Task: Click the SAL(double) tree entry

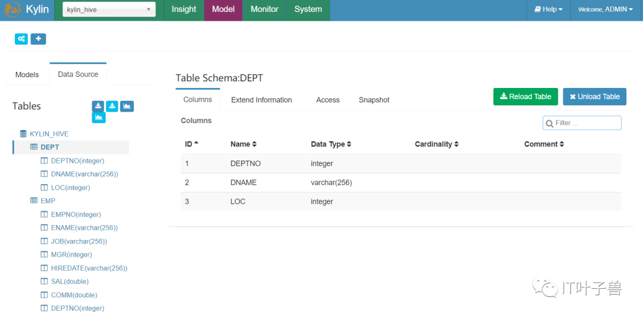Action: click(x=70, y=282)
